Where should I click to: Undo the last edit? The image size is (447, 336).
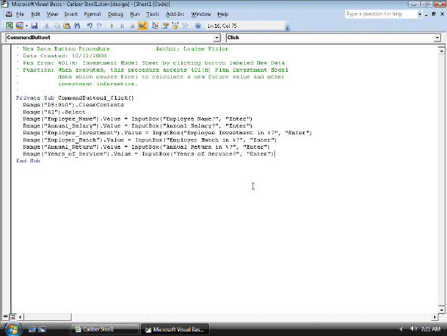[90, 26]
